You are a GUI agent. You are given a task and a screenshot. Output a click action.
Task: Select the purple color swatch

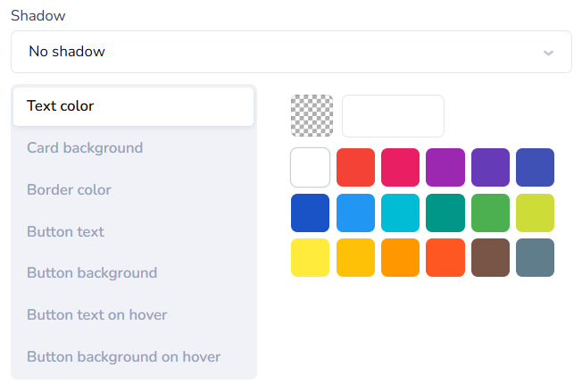445,168
